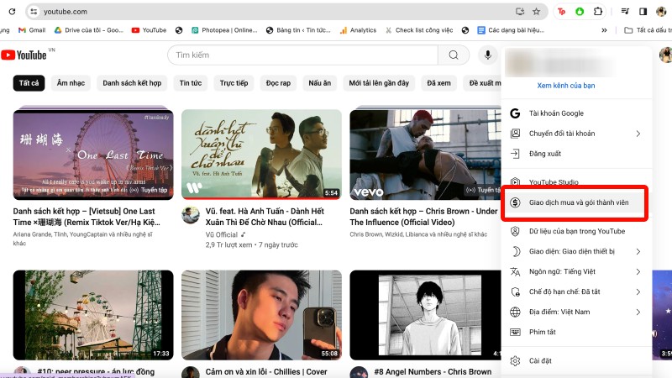Select the Đọc rap filter chip
Image resolution: width=672 pixels, height=378 pixels.
click(x=278, y=82)
